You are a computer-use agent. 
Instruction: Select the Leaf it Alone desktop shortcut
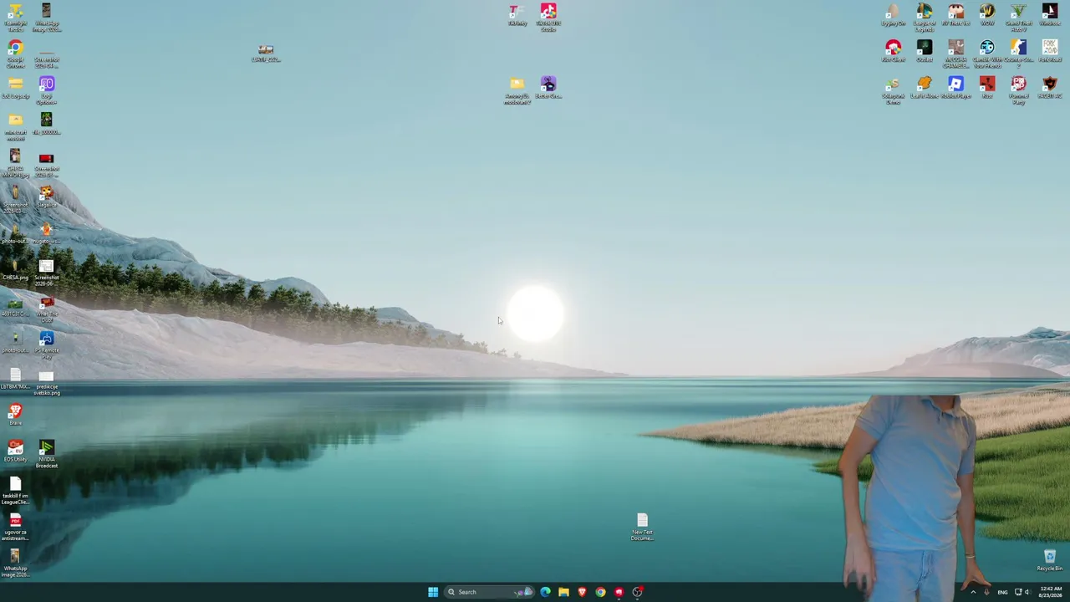[924, 88]
